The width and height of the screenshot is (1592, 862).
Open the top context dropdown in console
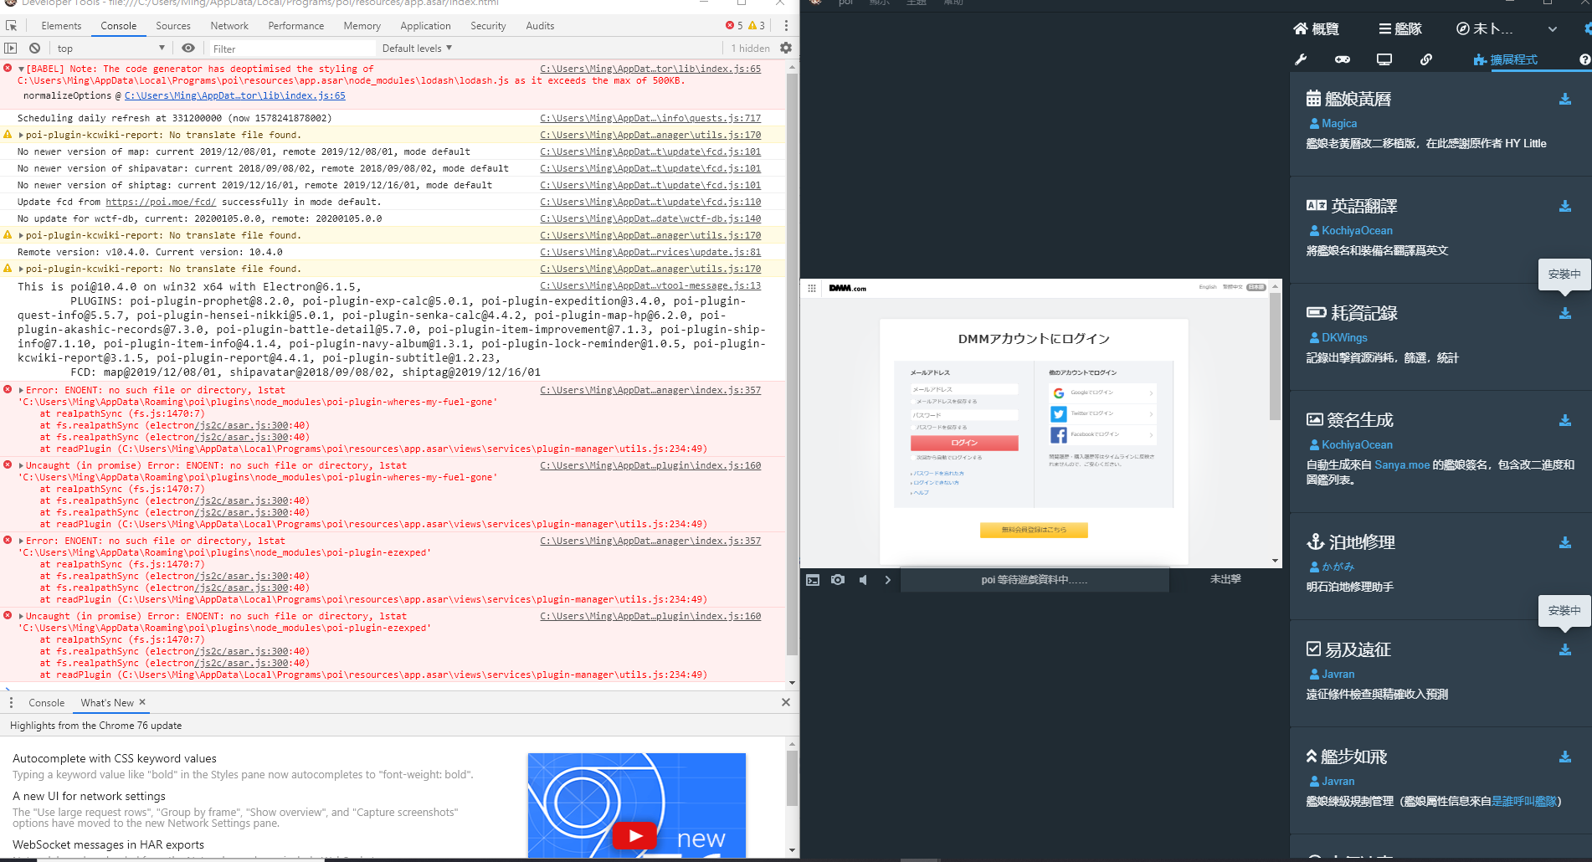(x=111, y=49)
